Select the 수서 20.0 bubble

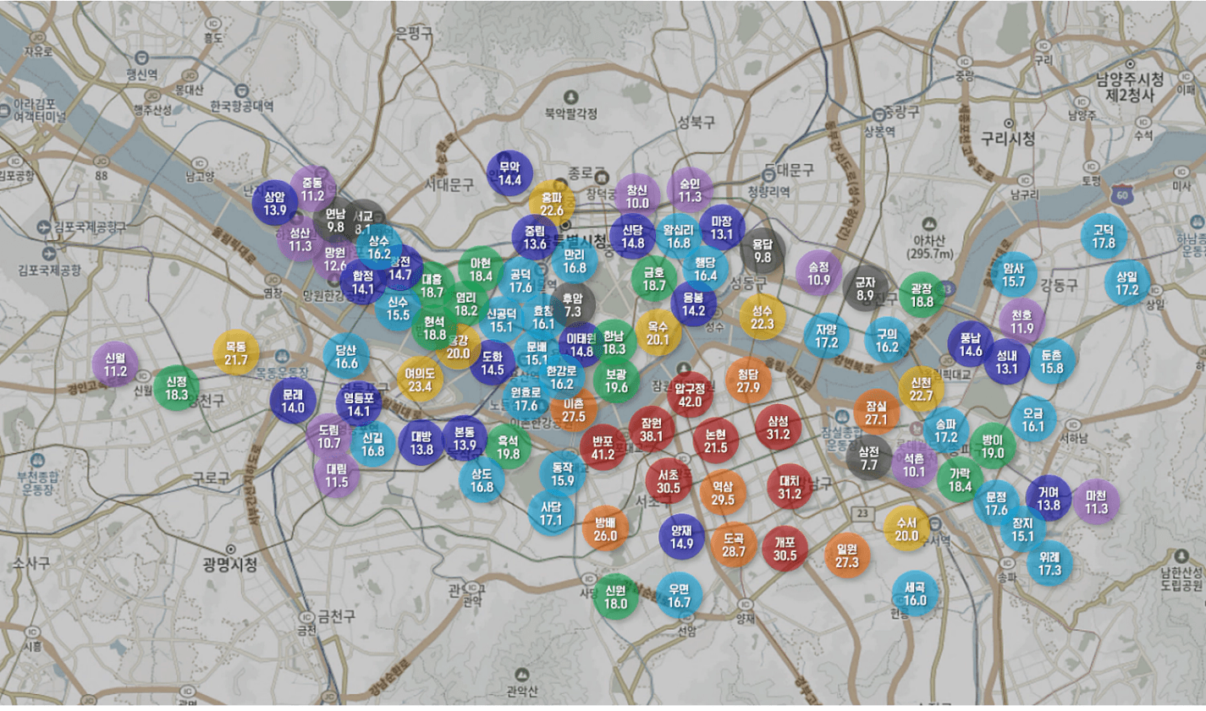[906, 529]
